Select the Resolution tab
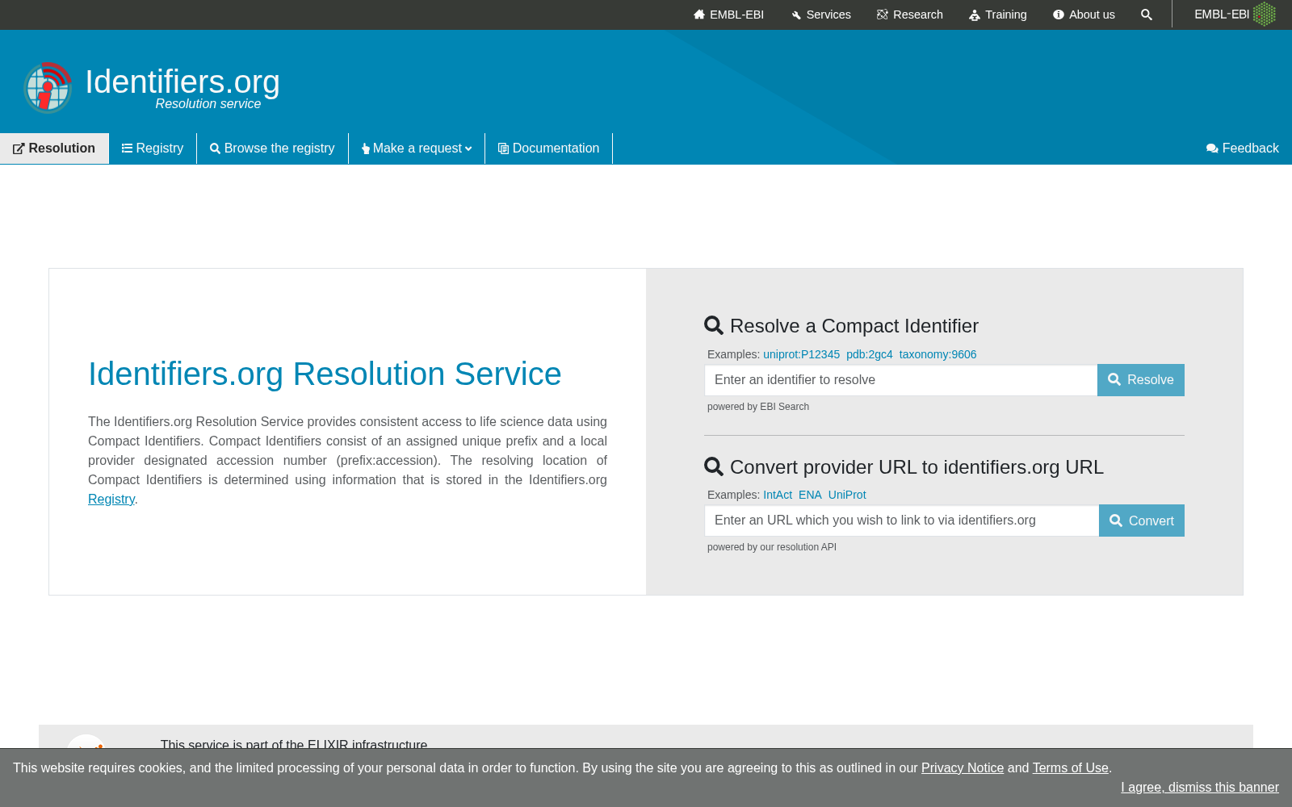 [x=54, y=148]
